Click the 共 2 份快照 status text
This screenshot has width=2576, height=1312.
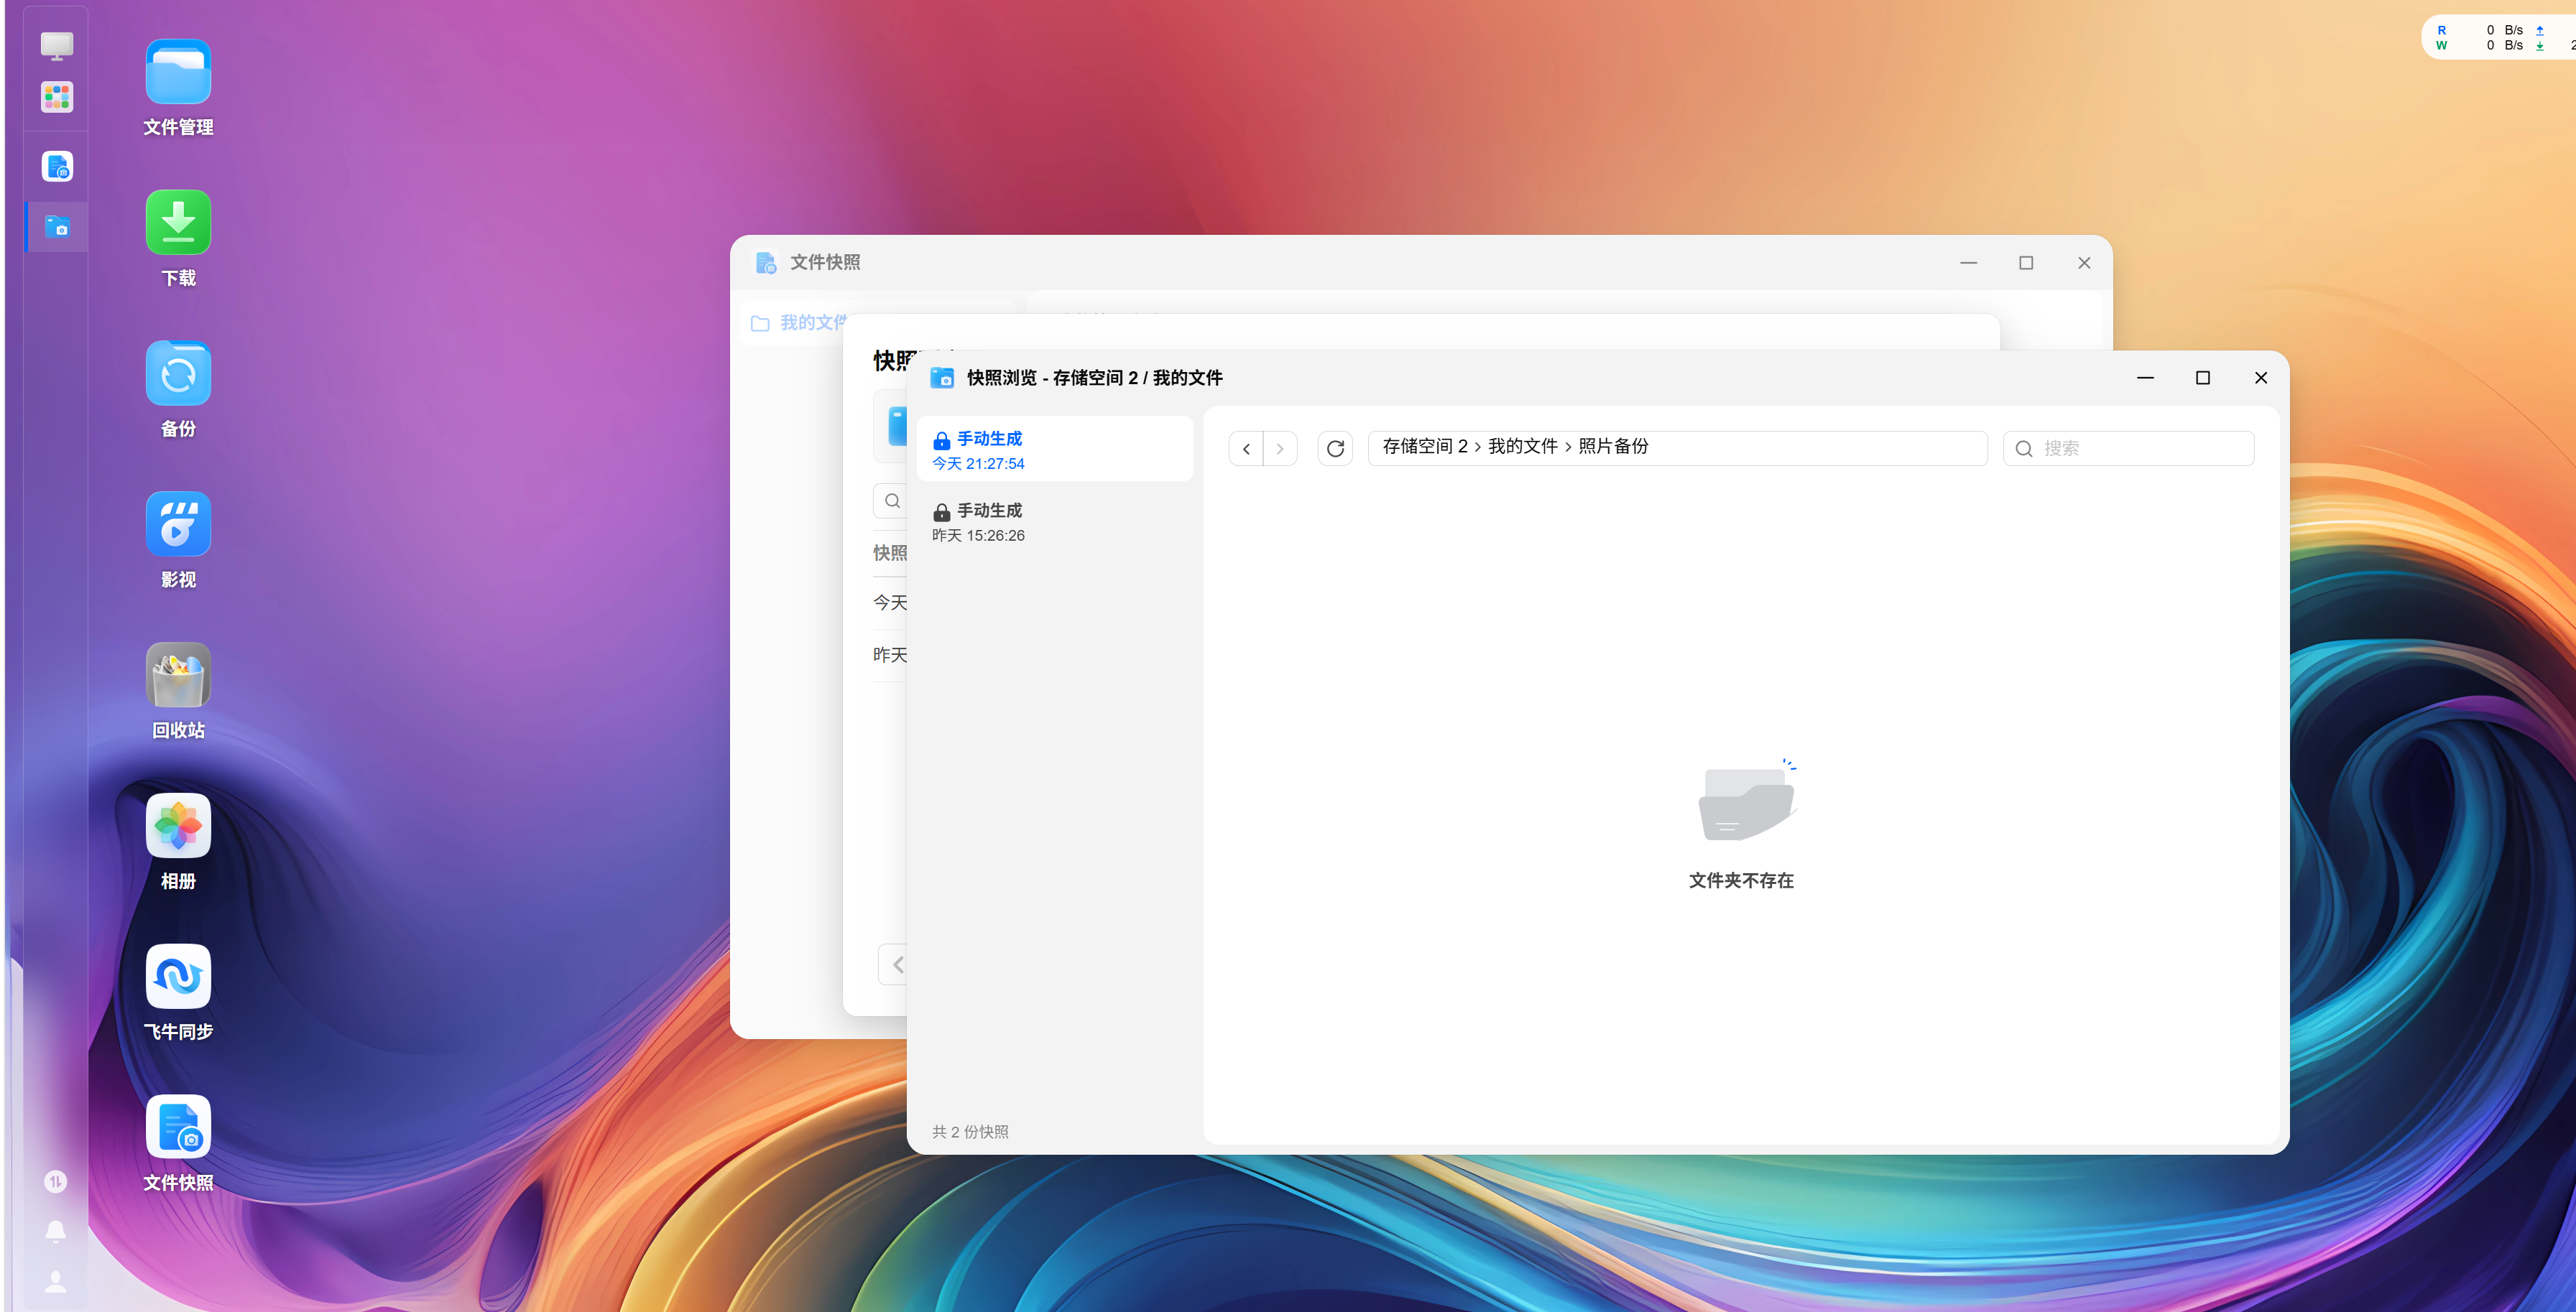[x=970, y=1132]
